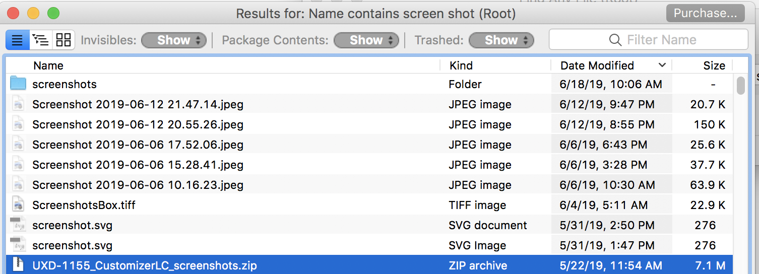
Task: Click the ScreenshotsBox.tiff file icon
Action: (18, 205)
